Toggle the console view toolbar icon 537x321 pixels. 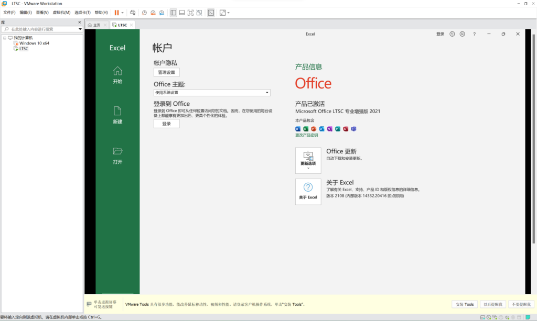211,13
